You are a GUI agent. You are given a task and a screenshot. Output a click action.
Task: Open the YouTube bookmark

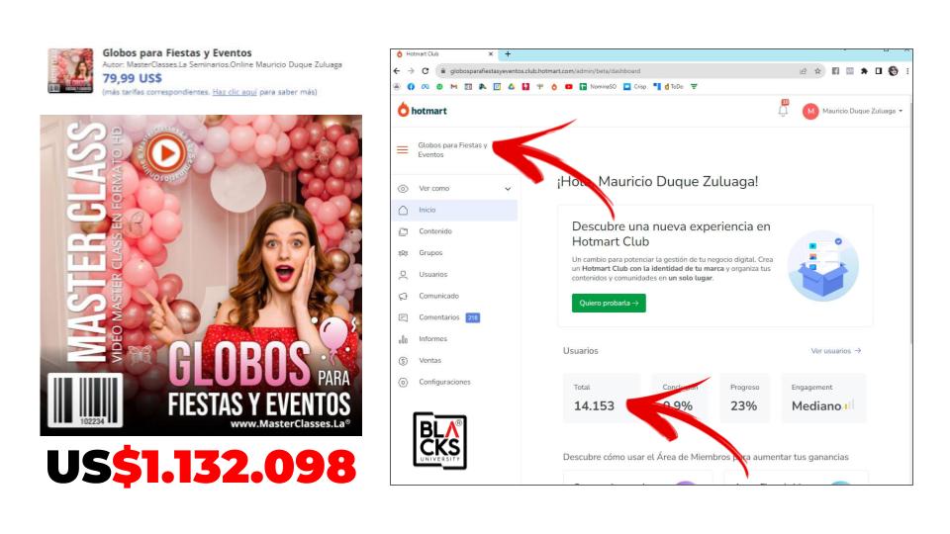569,87
